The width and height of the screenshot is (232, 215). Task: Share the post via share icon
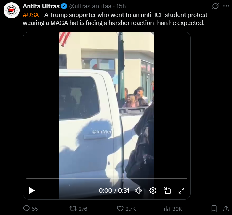(x=226, y=209)
